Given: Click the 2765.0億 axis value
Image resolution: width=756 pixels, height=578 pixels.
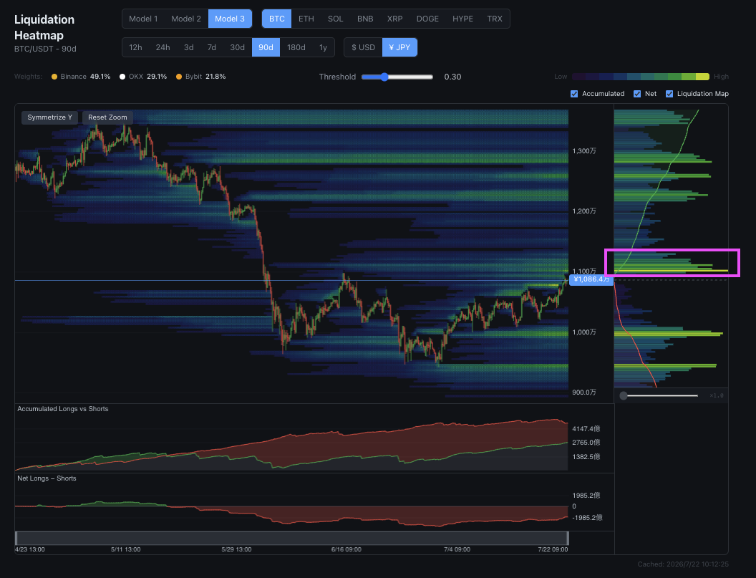Looking at the screenshot, I should tap(586, 443).
